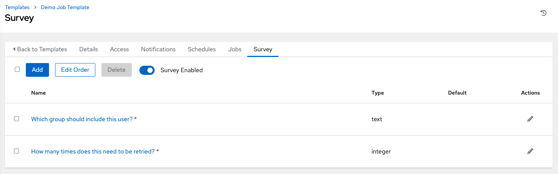This screenshot has height=174, width=558.
Task: Open the activity stream history icon
Action: (544, 13)
